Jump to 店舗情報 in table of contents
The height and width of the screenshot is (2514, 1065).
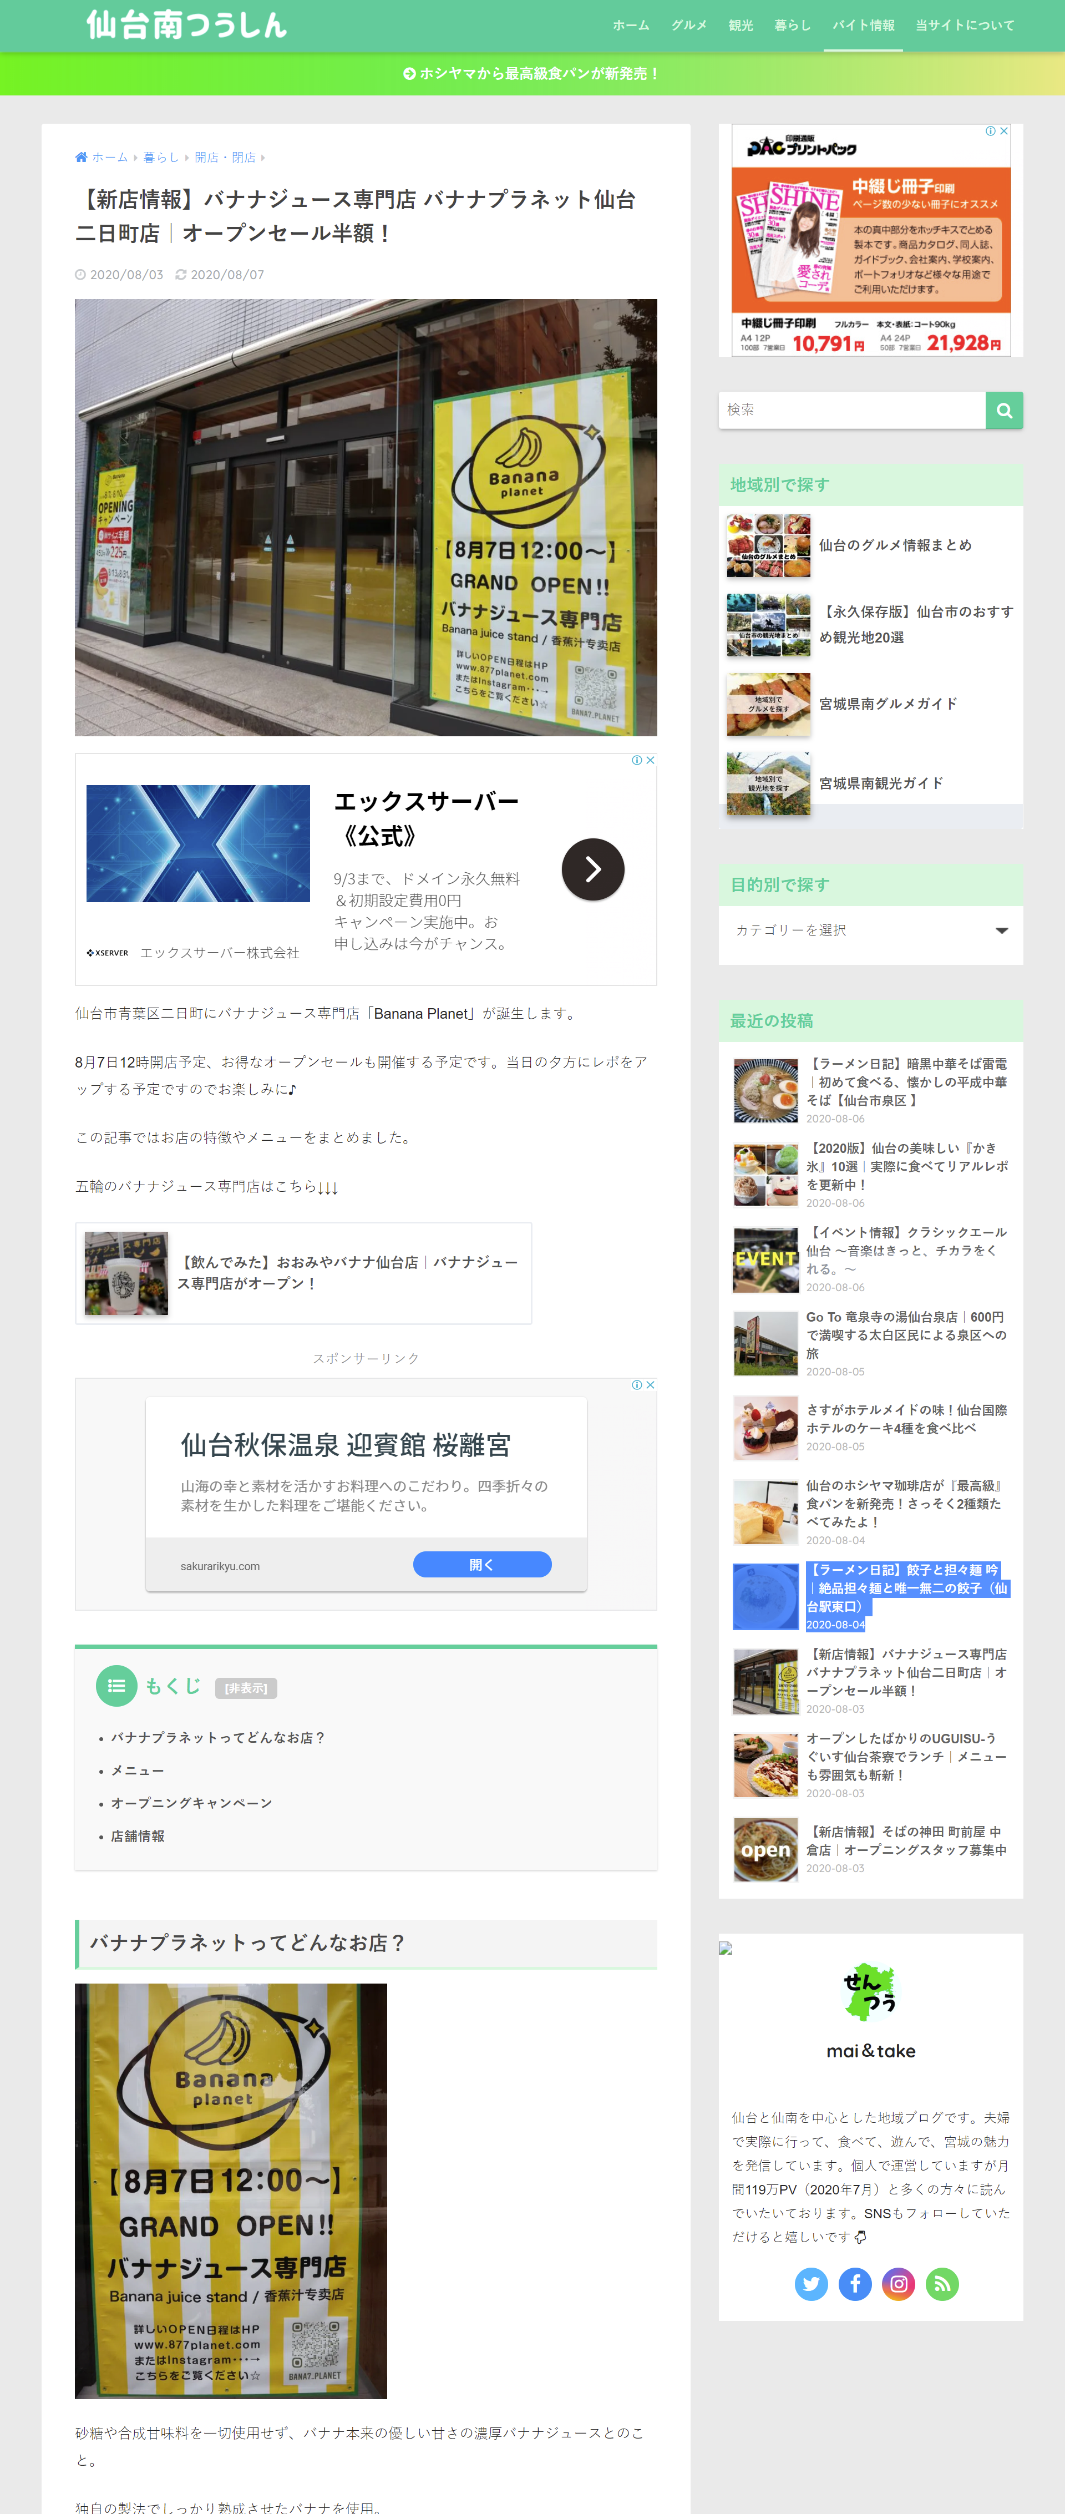pos(138,1836)
